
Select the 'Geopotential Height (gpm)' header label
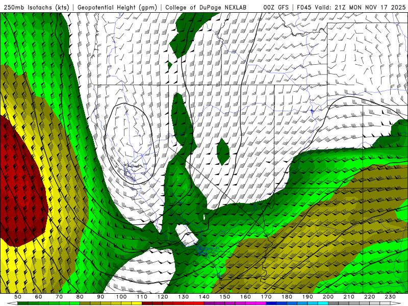pyautogui.click(x=117, y=8)
